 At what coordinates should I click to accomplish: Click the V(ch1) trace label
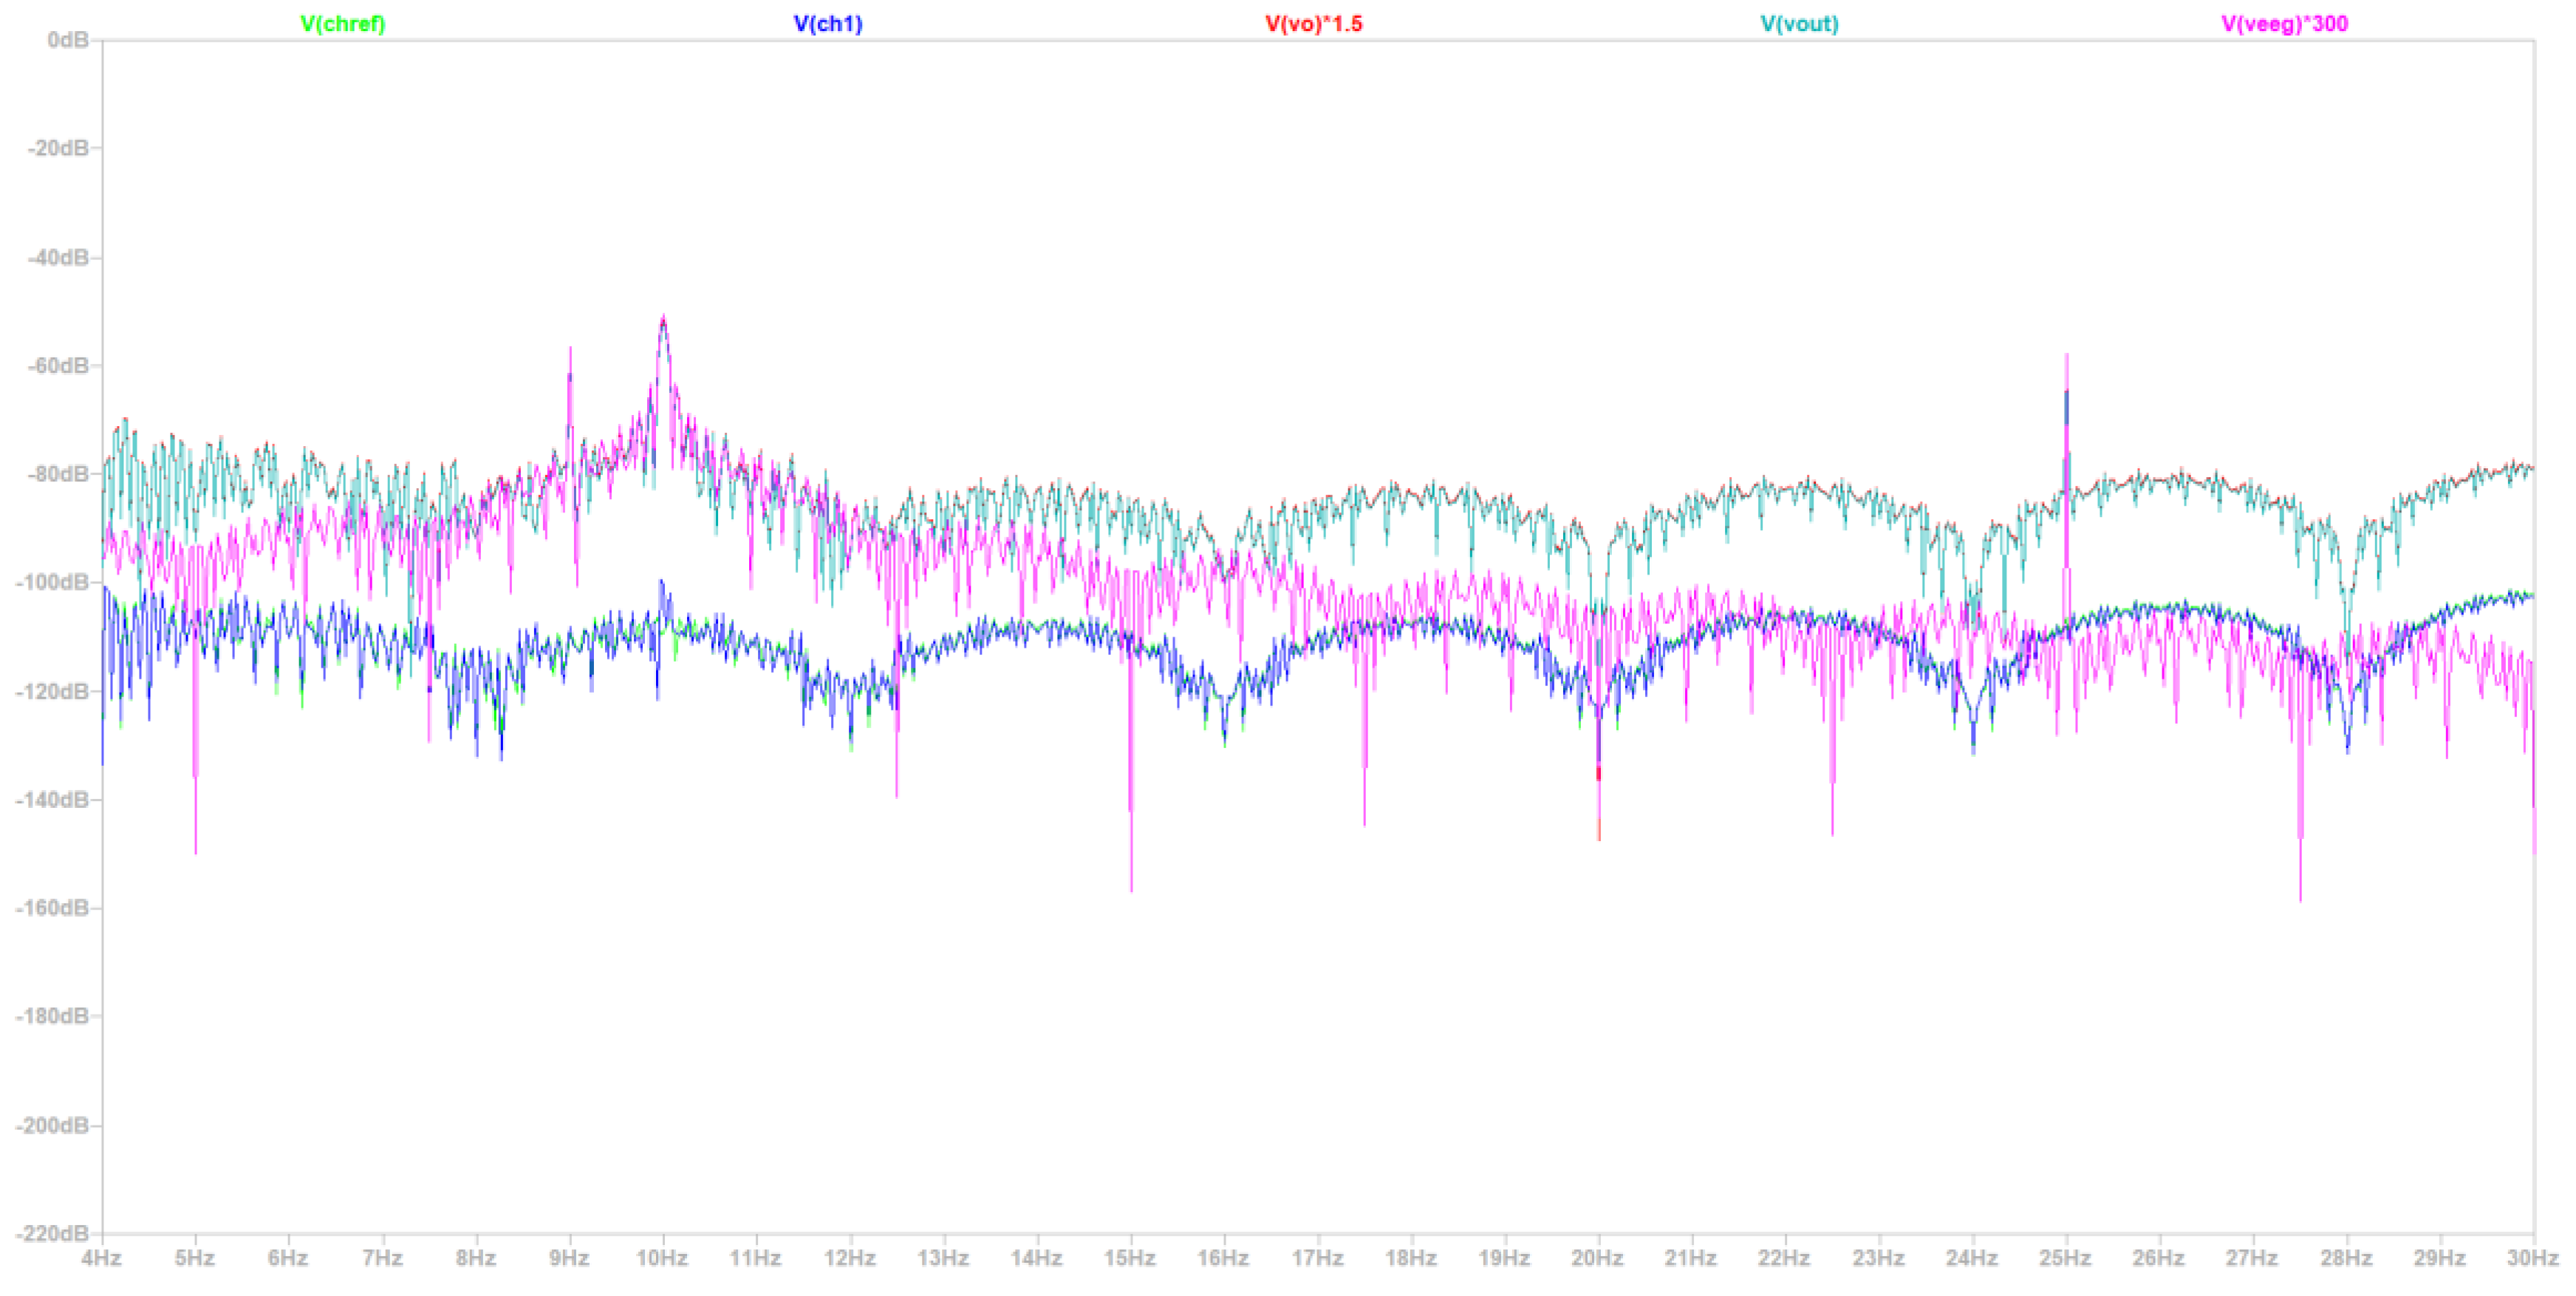827,24
